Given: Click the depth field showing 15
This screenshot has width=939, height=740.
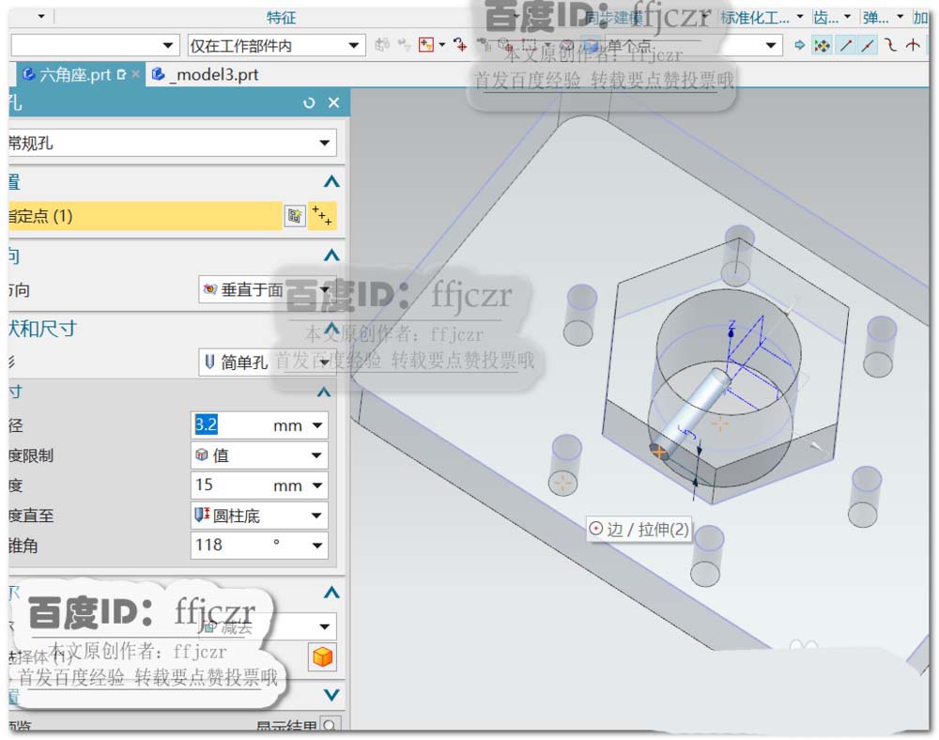Looking at the screenshot, I should 231,485.
